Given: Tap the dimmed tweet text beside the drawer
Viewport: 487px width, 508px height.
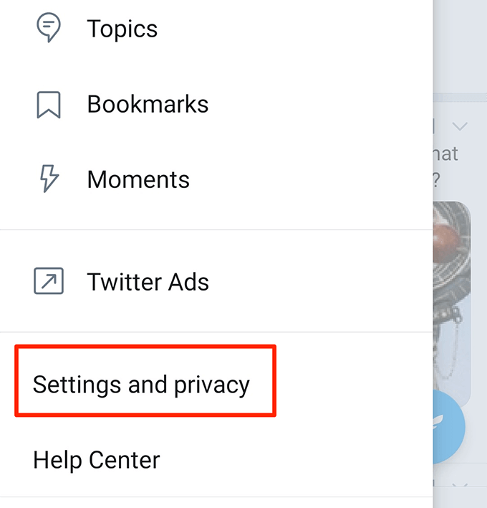Looking at the screenshot, I should click(x=446, y=164).
